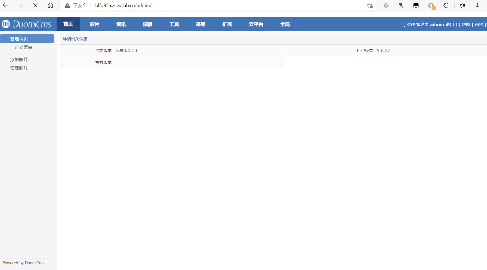Click add-to-favorites star in address bar
Viewport: 487px width, 270px height.
[369, 5]
